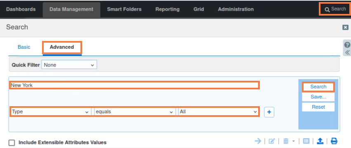The image size is (351, 148).
Task: Open the Reporting menu
Action: [167, 9]
